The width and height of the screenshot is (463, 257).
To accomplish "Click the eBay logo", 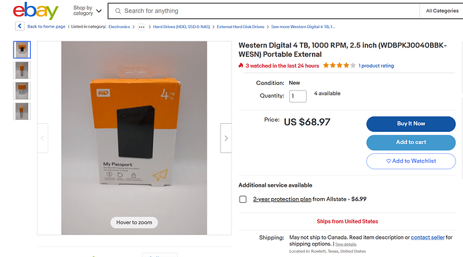I will coord(36,11).
